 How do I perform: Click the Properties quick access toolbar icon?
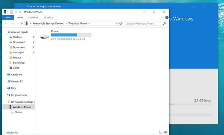[x=12, y=12]
